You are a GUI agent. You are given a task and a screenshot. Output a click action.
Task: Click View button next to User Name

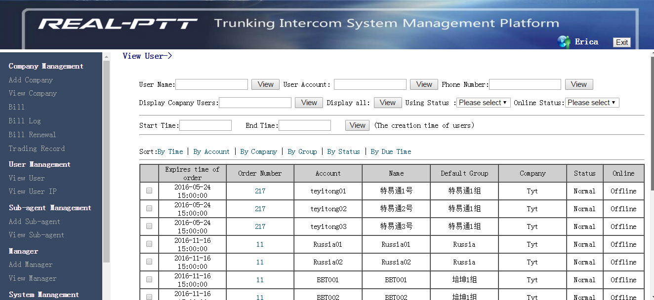[x=265, y=84]
